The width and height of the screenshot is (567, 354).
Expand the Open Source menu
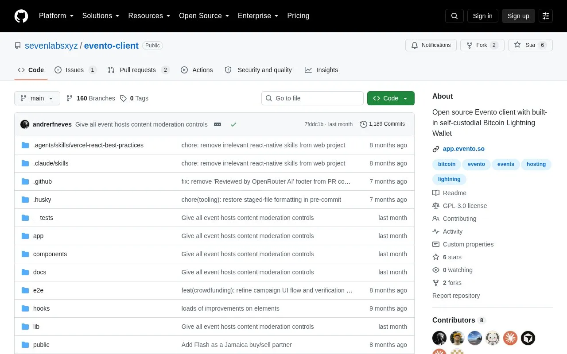(204, 16)
